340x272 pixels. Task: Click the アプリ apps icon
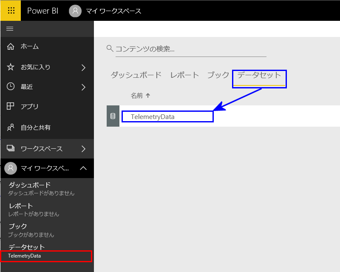[11, 106]
